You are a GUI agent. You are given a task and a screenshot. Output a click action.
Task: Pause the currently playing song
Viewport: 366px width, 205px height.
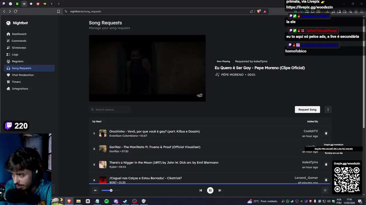coord(210,190)
